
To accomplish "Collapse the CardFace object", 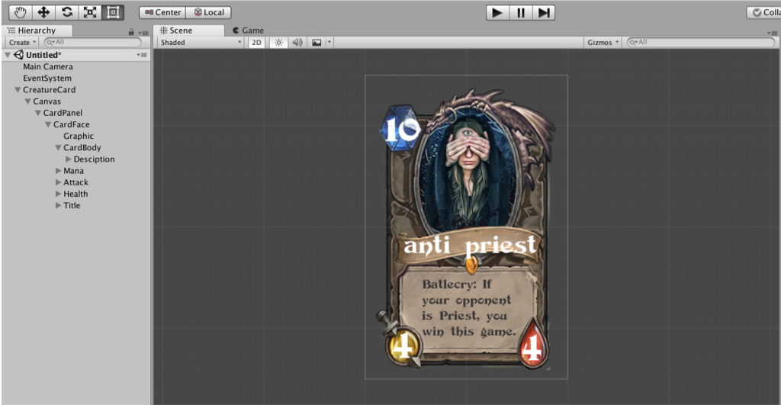I will click(x=48, y=124).
